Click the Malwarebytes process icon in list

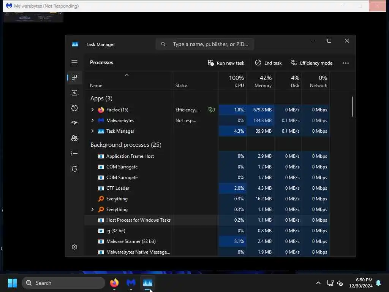pos(101,121)
